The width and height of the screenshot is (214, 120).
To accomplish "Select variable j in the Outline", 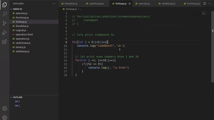I will pos(17,106).
